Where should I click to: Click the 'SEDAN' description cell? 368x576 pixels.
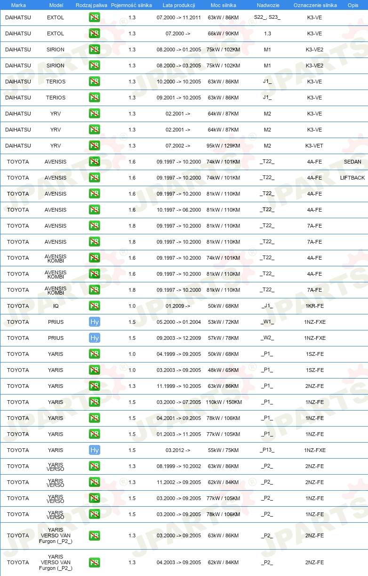coord(352,162)
